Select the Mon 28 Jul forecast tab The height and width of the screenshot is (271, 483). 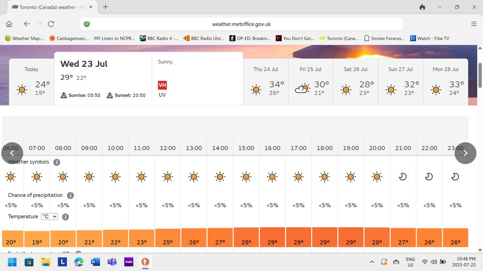(445, 82)
